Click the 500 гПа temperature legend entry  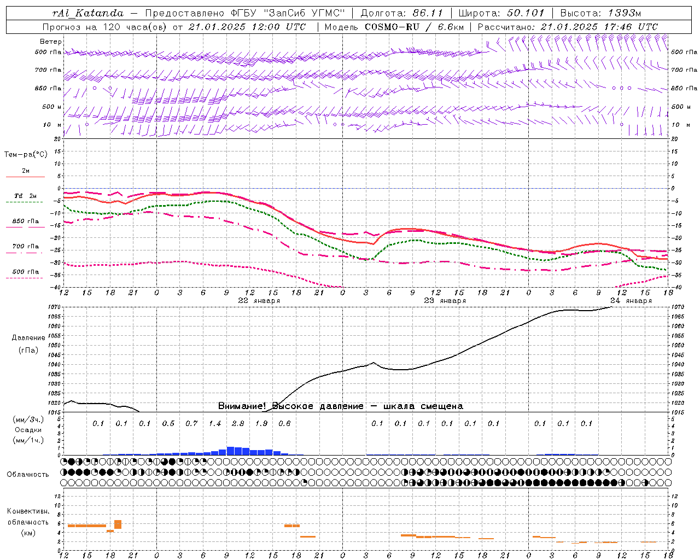tap(25, 272)
